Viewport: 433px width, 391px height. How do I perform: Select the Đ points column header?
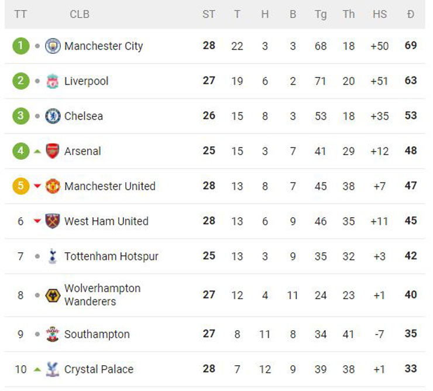click(411, 15)
